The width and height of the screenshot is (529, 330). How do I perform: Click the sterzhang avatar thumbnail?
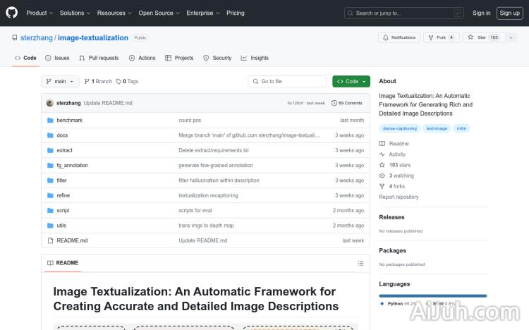(x=50, y=103)
